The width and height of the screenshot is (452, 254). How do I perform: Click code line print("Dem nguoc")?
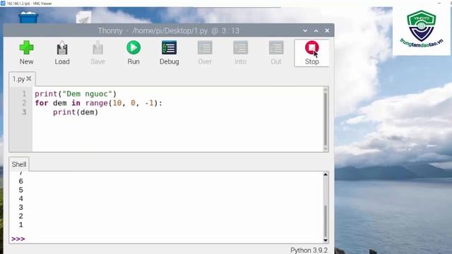coord(76,94)
